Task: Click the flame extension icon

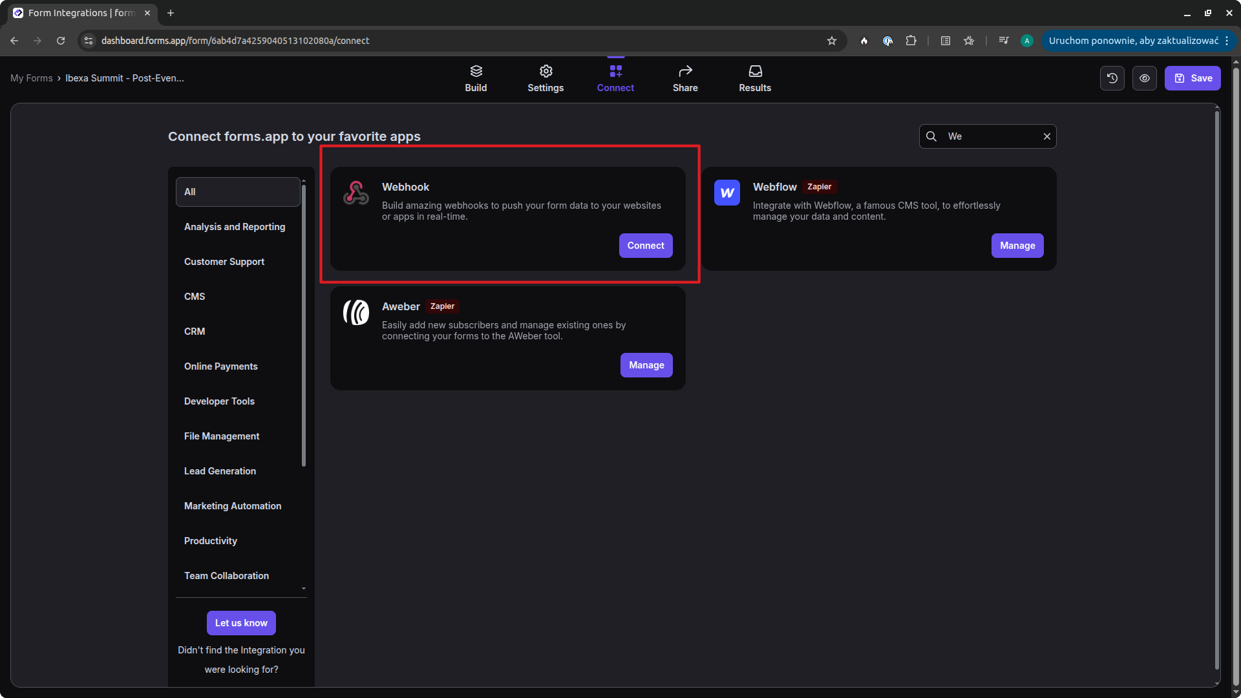Action: click(x=864, y=41)
